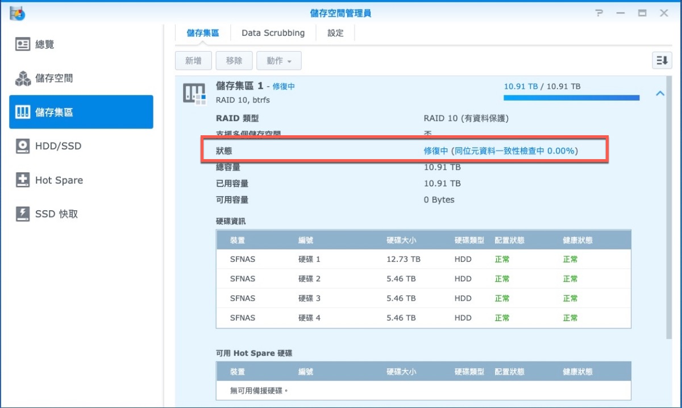682x408 pixels.
Task: Select the Hot Spare icon in sidebar
Action: [x=23, y=180]
